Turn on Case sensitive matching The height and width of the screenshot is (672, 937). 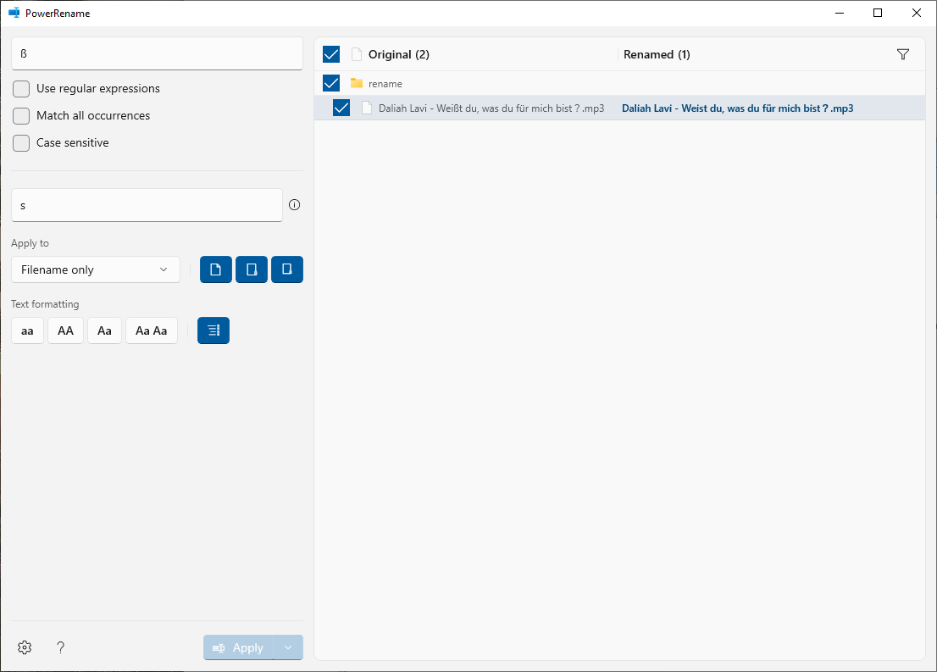[x=20, y=142]
